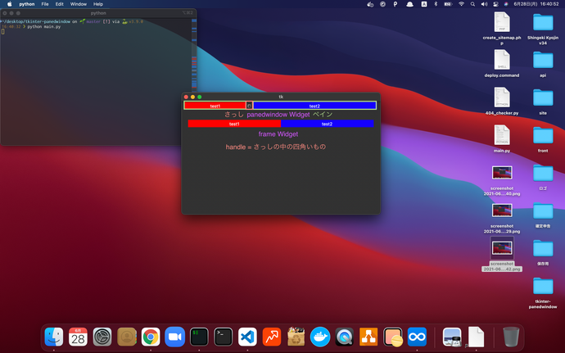Click the Wi-Fi status icon
The width and height of the screenshot is (565, 353).
460,4
